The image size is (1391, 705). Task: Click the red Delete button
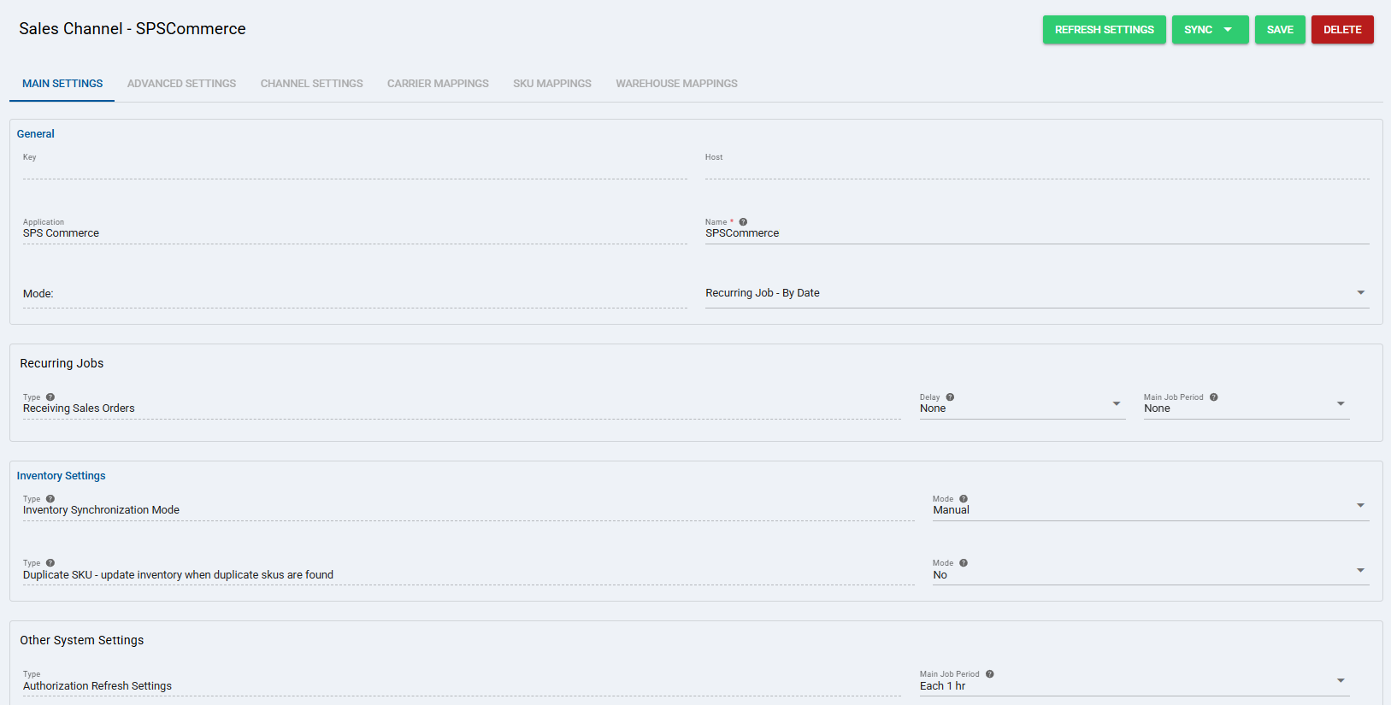click(1342, 30)
